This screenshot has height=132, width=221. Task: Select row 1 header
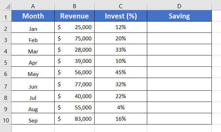click(x=6, y=16)
